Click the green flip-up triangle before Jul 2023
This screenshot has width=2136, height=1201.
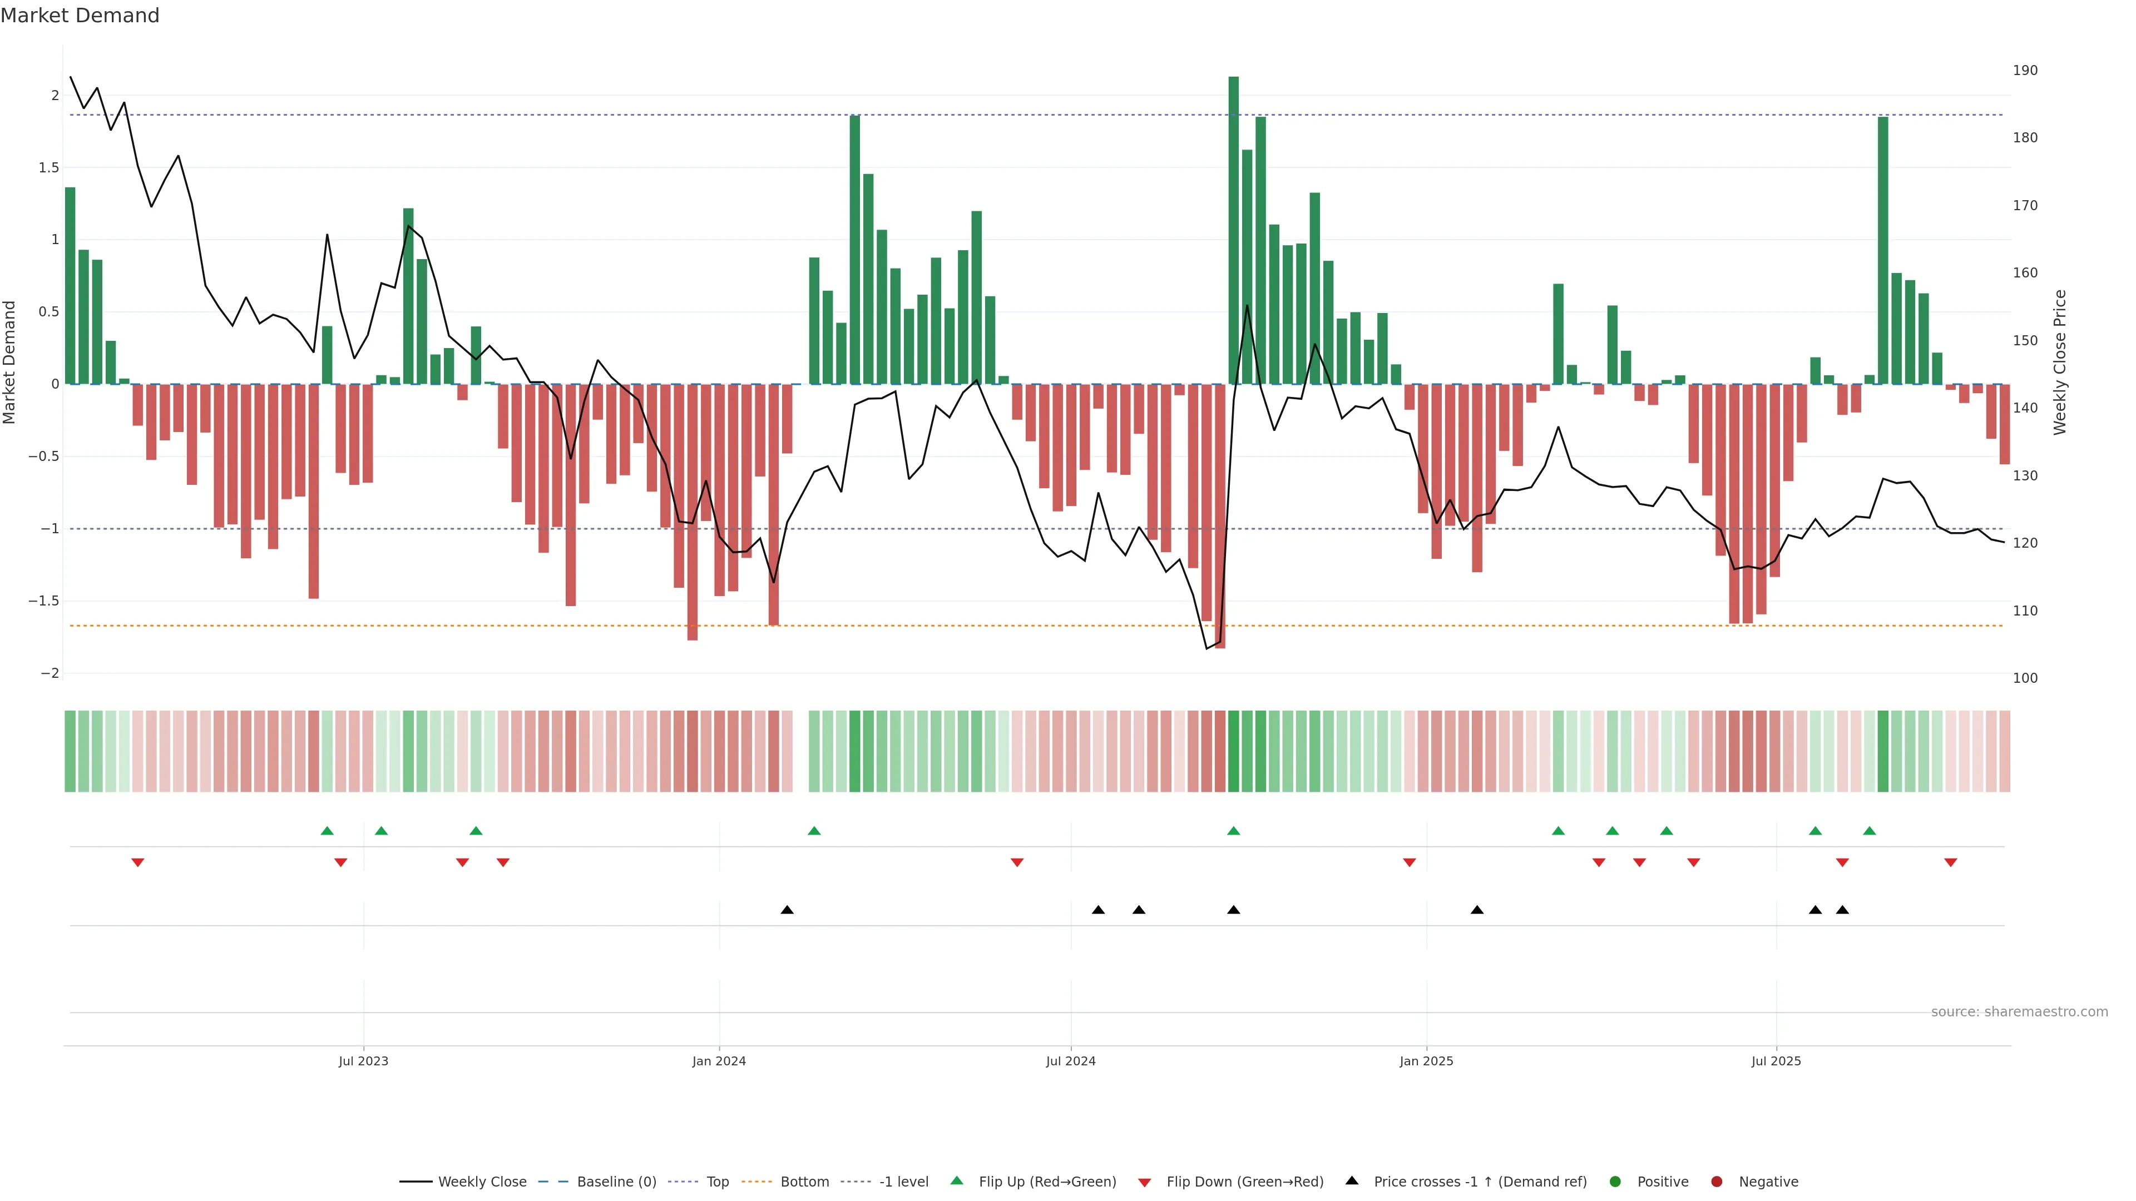[x=327, y=831]
